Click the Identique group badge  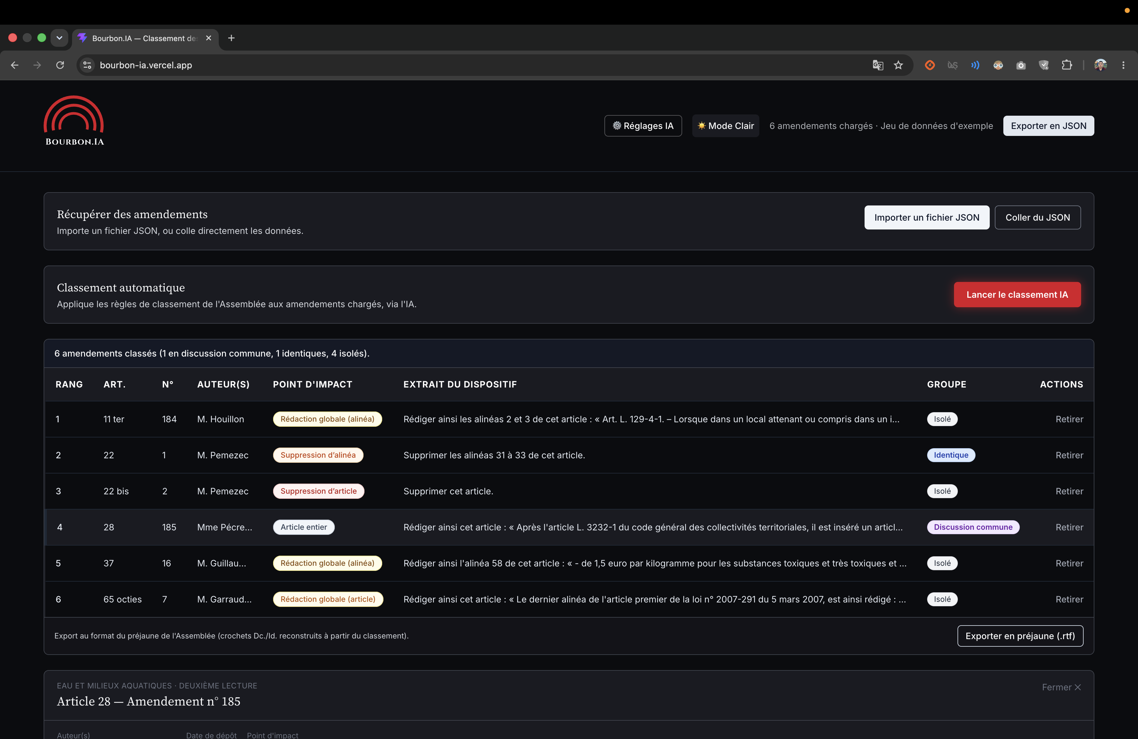pos(951,455)
